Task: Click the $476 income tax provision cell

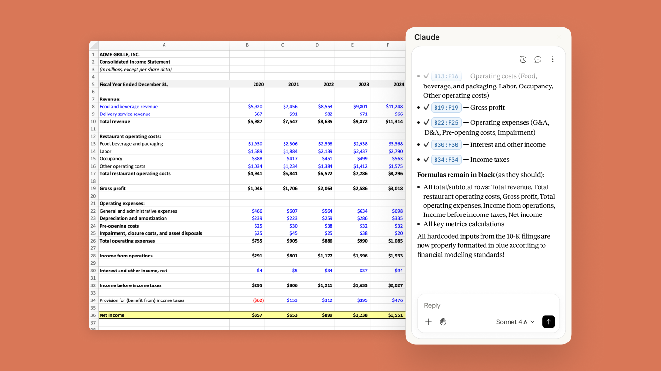Action: point(387,300)
